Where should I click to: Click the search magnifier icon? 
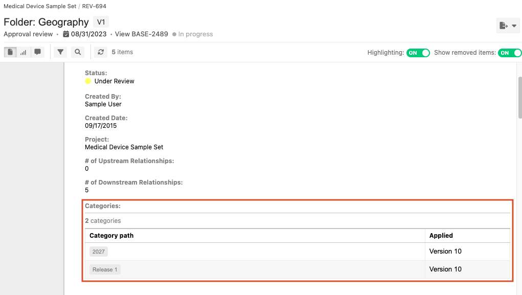(77, 52)
